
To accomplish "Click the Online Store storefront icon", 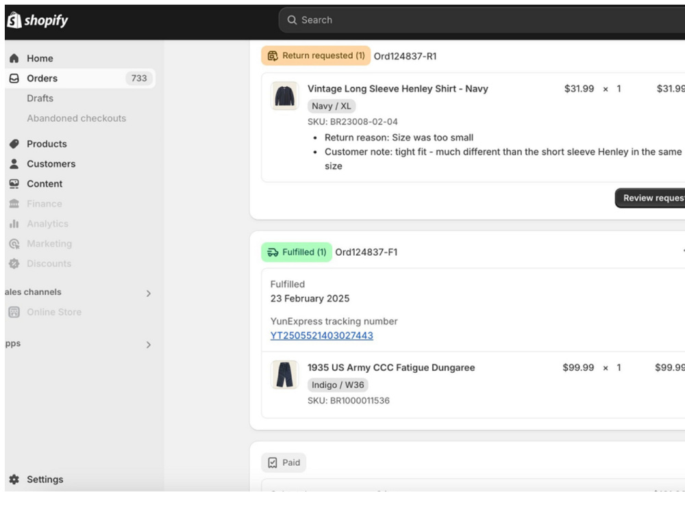I will click(14, 312).
